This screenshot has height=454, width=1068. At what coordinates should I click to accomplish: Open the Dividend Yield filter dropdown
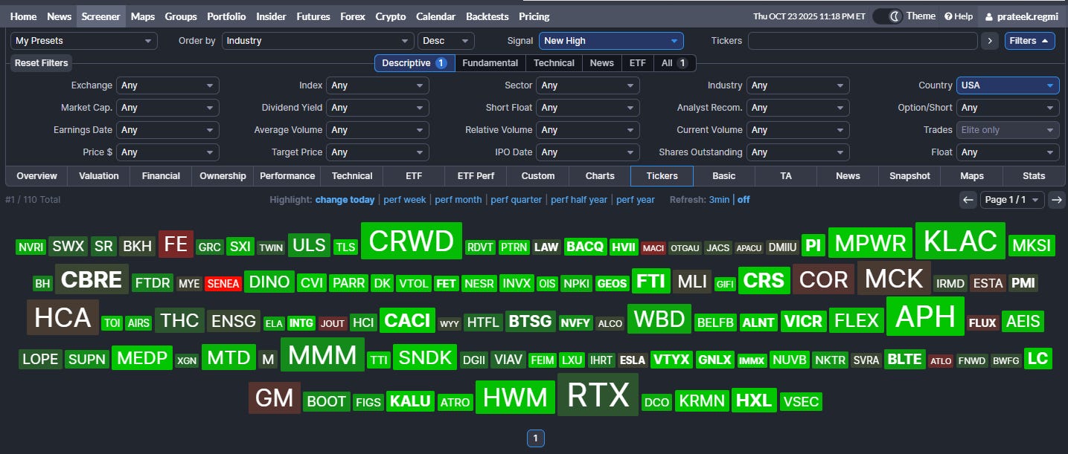point(377,108)
